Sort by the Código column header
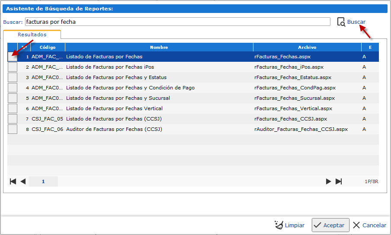 (48, 47)
